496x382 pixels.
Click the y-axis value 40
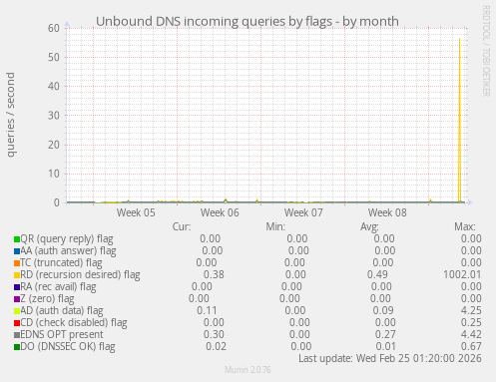pos(54,87)
